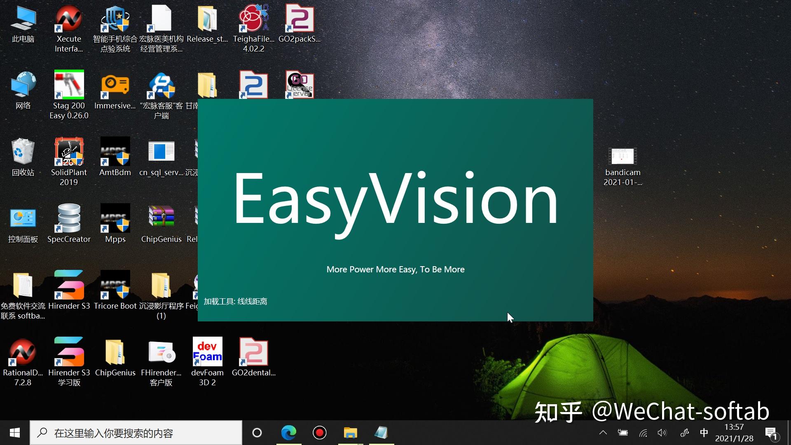This screenshot has height=445, width=791.
Task: Mute audio via the speaker tray icon
Action: point(662,433)
